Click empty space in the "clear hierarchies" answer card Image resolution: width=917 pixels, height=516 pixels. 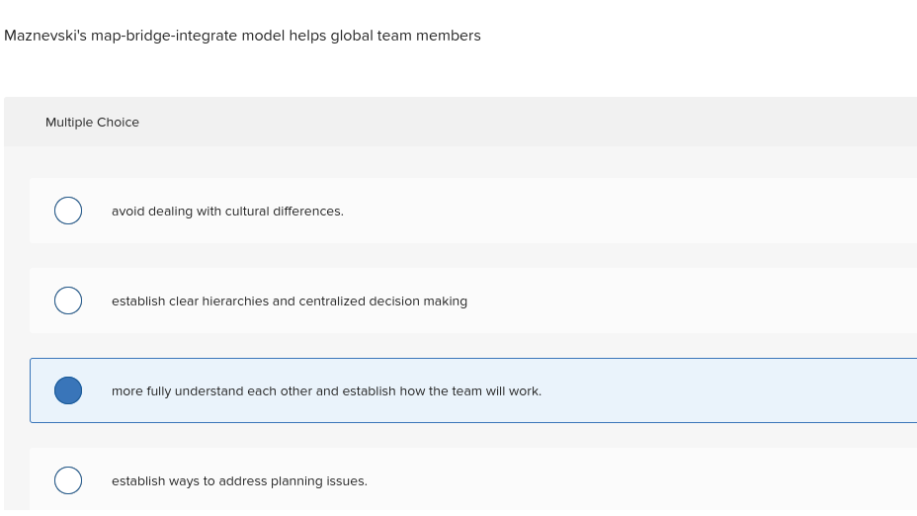tap(692, 301)
